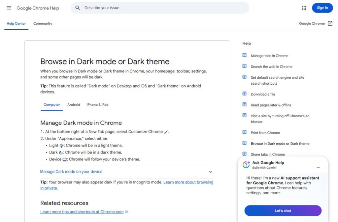Image resolution: width=338 pixels, height=222 pixels.
Task: Click the Sign in button
Action: point(322,8)
